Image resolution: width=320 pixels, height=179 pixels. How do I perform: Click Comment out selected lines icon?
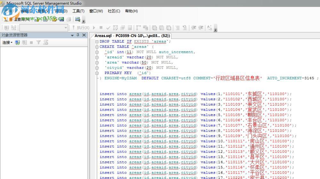pos(178,28)
